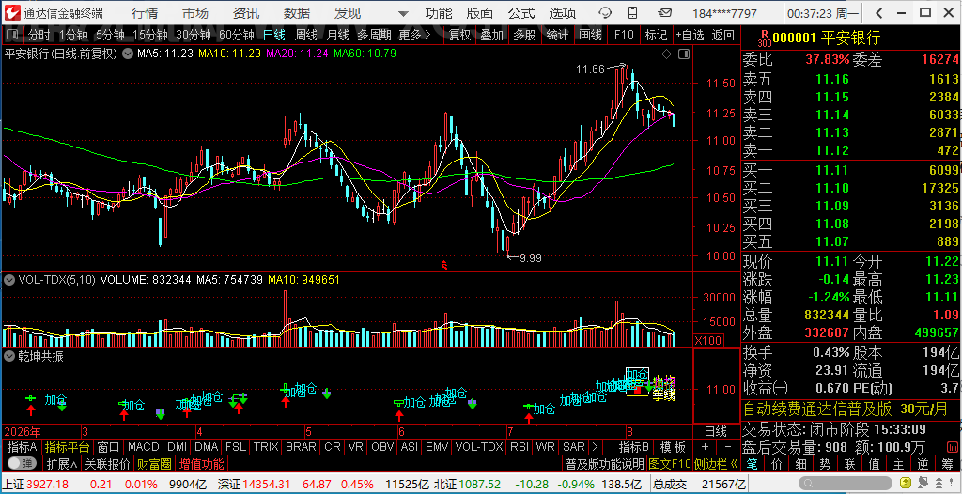This screenshot has height=494, width=962.
Task: Select the 5分钟 period
Action: pos(111,36)
